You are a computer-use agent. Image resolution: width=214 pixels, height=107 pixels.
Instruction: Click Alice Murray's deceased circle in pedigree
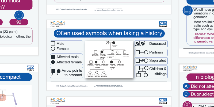tap(113, 43)
